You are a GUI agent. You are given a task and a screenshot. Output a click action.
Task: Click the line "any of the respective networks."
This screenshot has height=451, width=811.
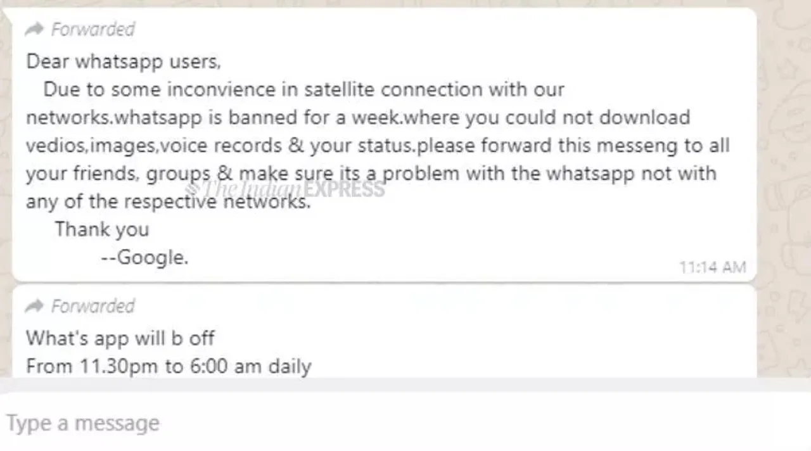(169, 201)
